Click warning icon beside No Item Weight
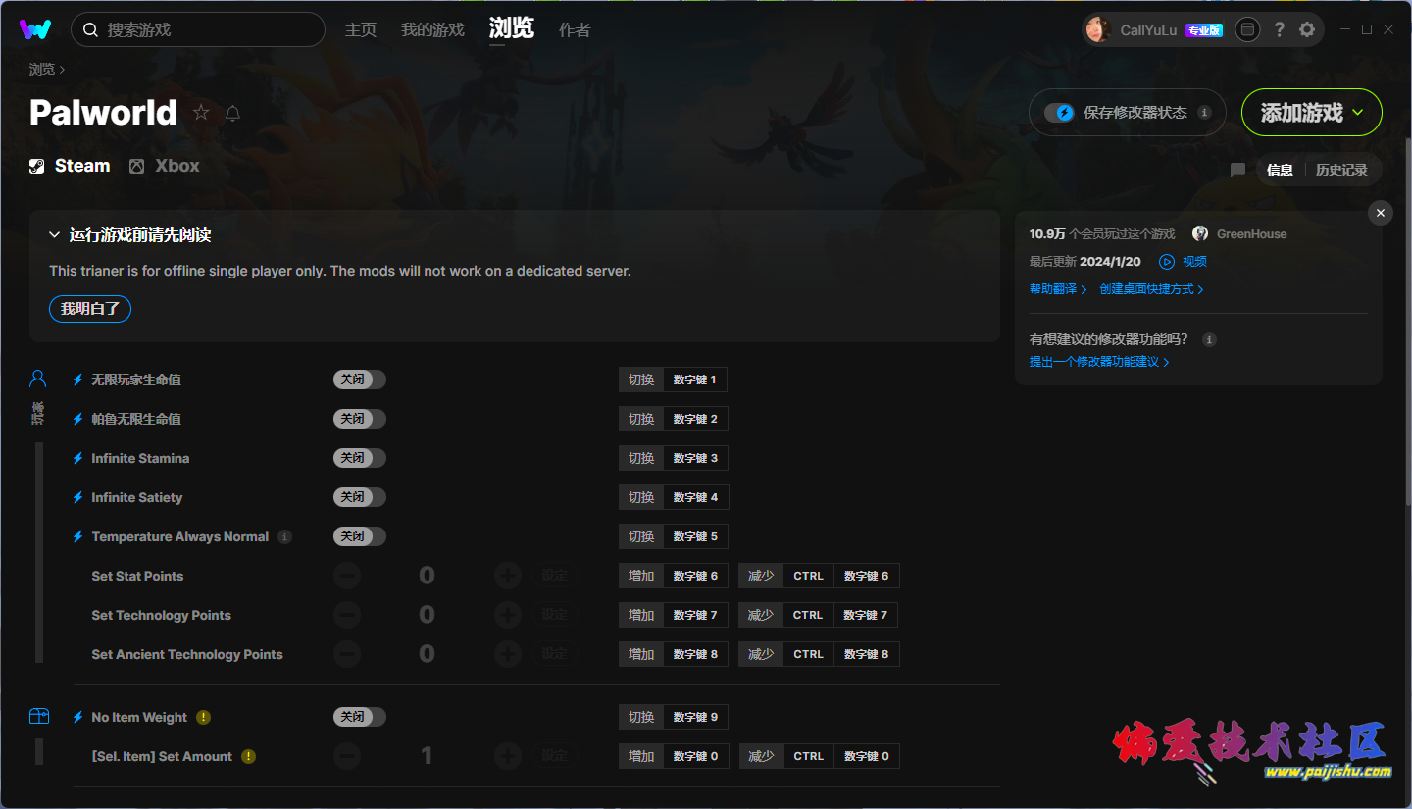Viewport: 1412px width, 809px height. tap(203, 717)
